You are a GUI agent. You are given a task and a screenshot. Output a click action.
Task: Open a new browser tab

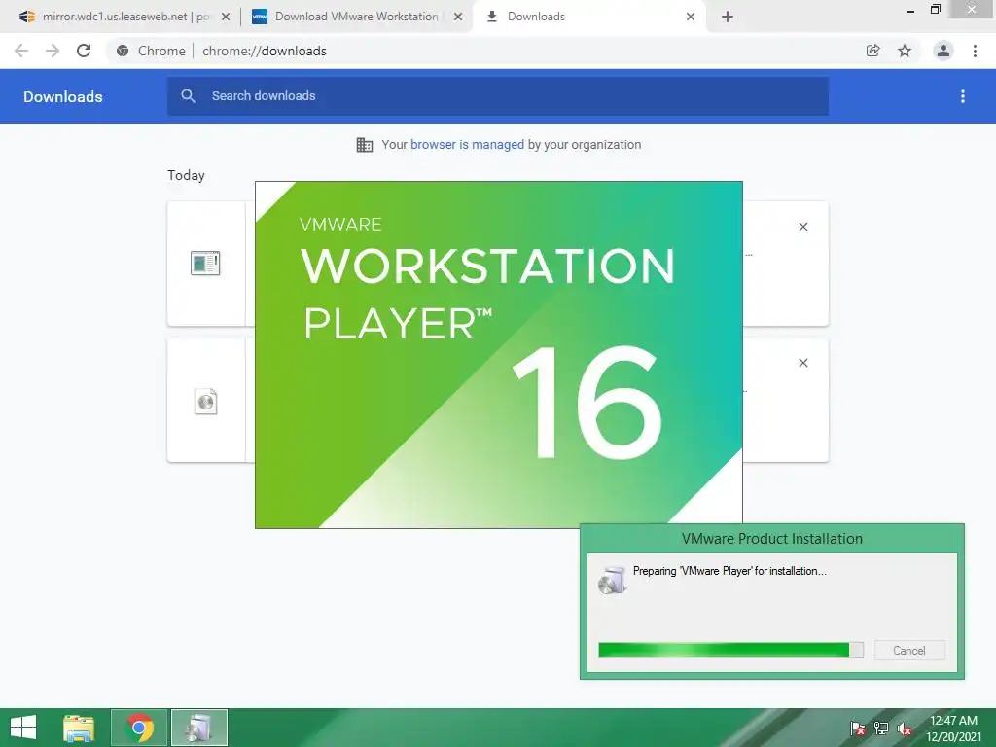pos(728,18)
